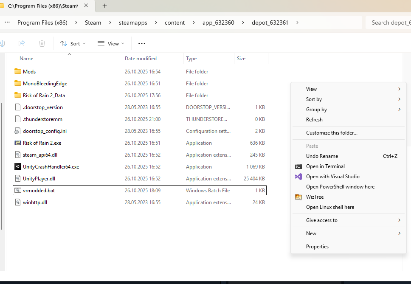
Task: Add a new tab with the plus button
Action: [x=104, y=6]
